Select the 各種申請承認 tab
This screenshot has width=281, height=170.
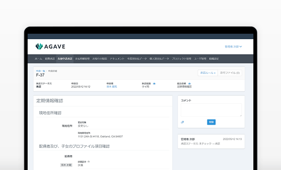click(x=65, y=59)
